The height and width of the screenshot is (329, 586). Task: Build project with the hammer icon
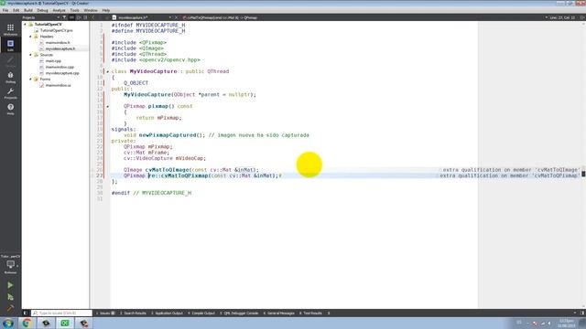tap(10, 308)
